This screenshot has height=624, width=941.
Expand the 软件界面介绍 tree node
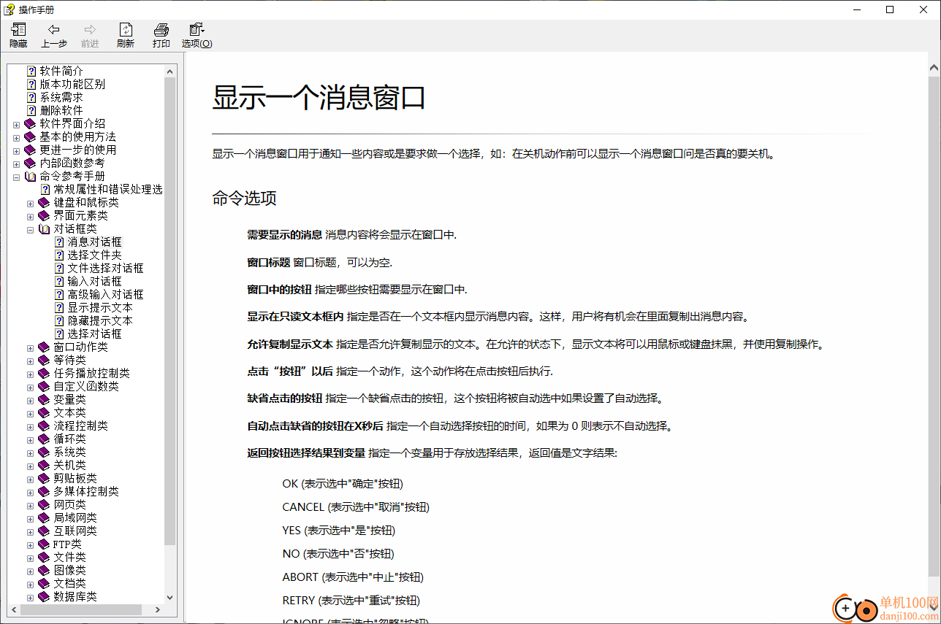(x=16, y=124)
